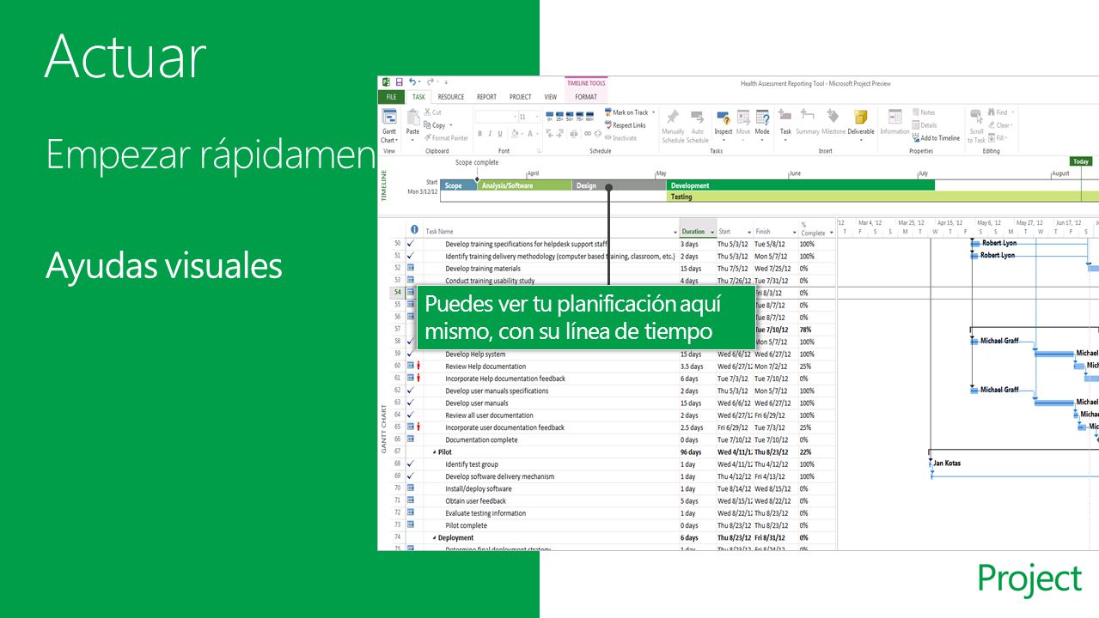Select the Development bar on timeline
The height and width of the screenshot is (618, 1099).
tap(800, 185)
